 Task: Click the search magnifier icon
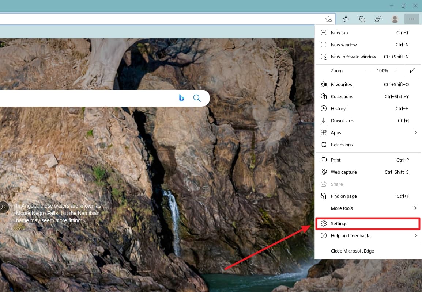[197, 98]
